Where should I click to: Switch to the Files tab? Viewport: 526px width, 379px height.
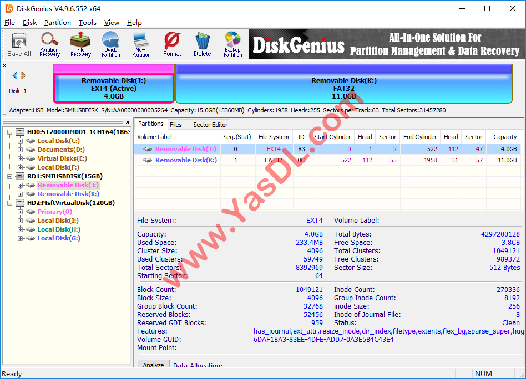176,125
